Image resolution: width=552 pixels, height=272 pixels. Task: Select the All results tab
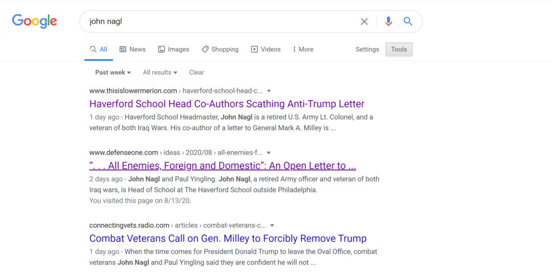click(x=99, y=49)
